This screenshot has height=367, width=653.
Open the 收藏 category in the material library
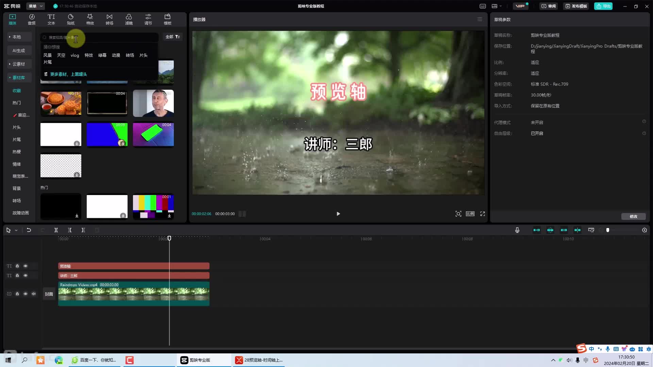point(17,91)
